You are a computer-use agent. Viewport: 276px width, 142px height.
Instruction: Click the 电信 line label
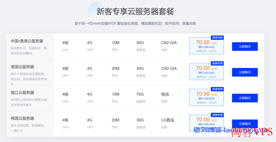(165, 94)
